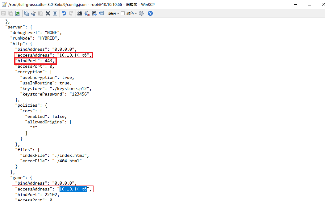Viewport: 325px width, 201px height.
Task: Click the color swatch box beside 颜色
Action: click(123, 13)
